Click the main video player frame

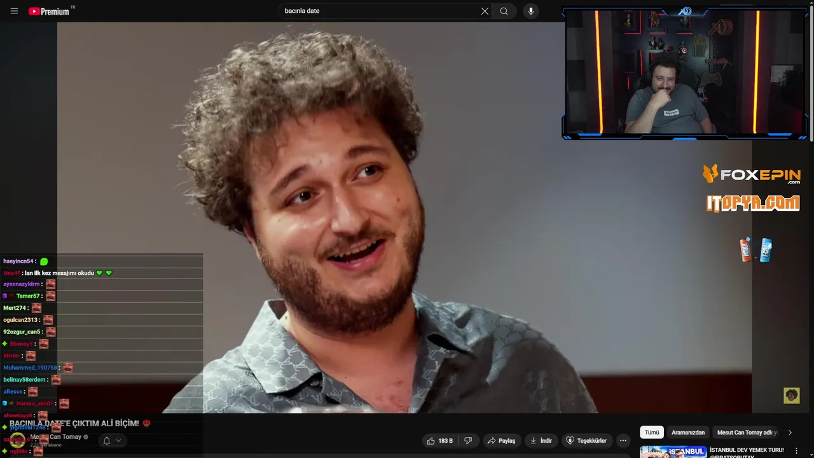click(404, 218)
